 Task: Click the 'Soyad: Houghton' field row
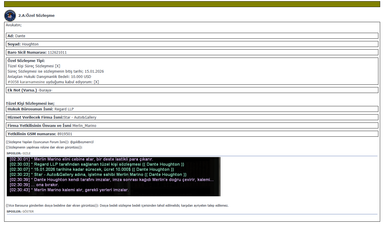coord(192,44)
